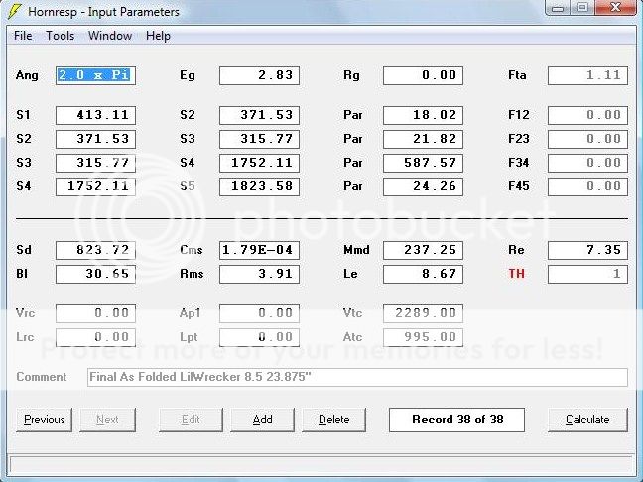Screen dimensions: 643x482
Task: Select the Fta value 1.11
Action: (587, 75)
